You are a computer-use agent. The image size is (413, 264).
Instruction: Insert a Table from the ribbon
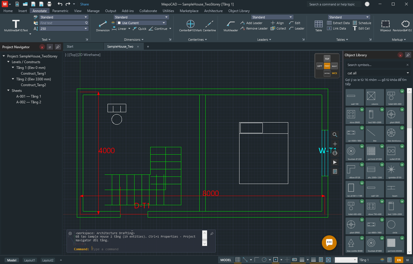[319, 25]
